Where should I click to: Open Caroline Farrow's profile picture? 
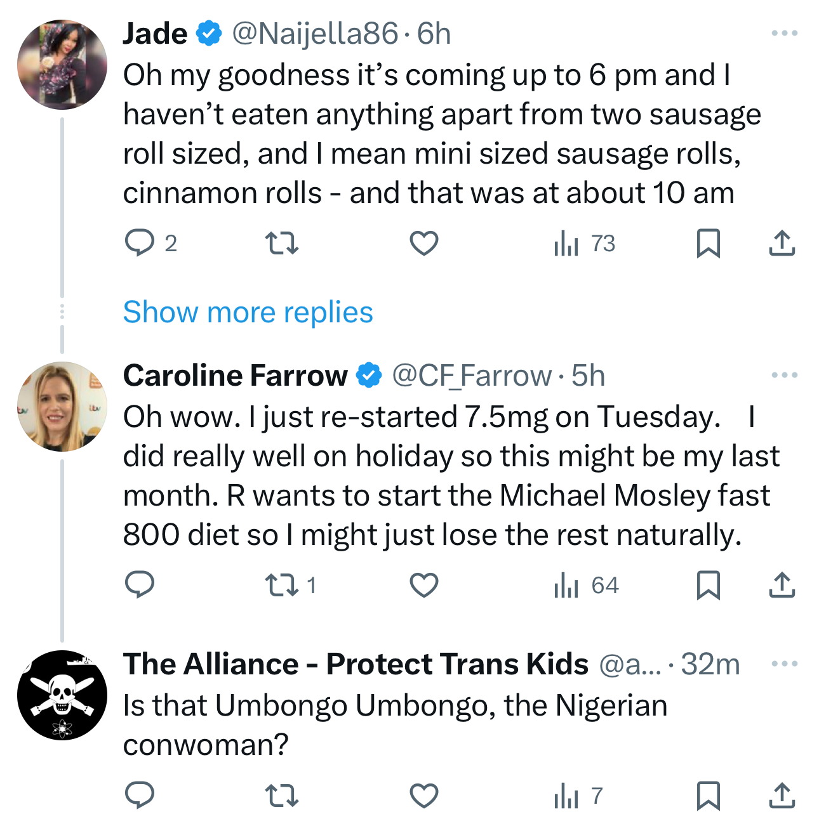coord(62,407)
